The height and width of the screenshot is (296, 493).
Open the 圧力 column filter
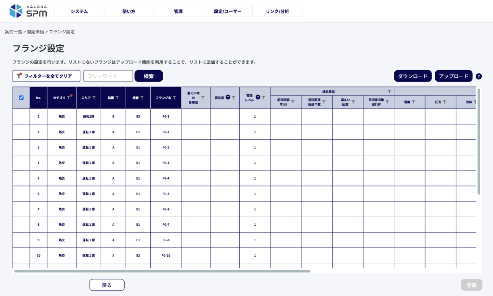[444, 102]
